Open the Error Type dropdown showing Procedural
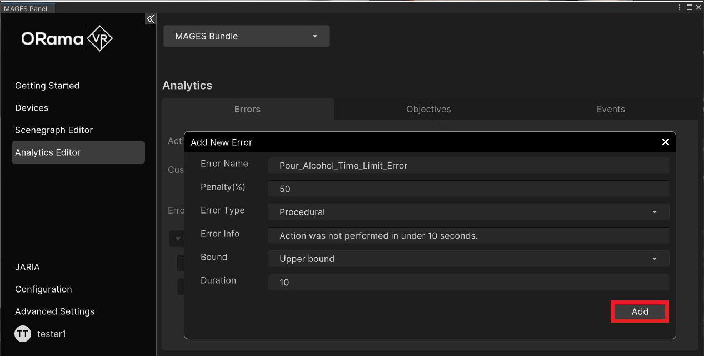 coord(468,212)
